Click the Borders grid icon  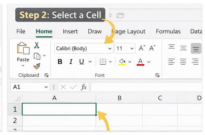pyautogui.click(x=103, y=62)
